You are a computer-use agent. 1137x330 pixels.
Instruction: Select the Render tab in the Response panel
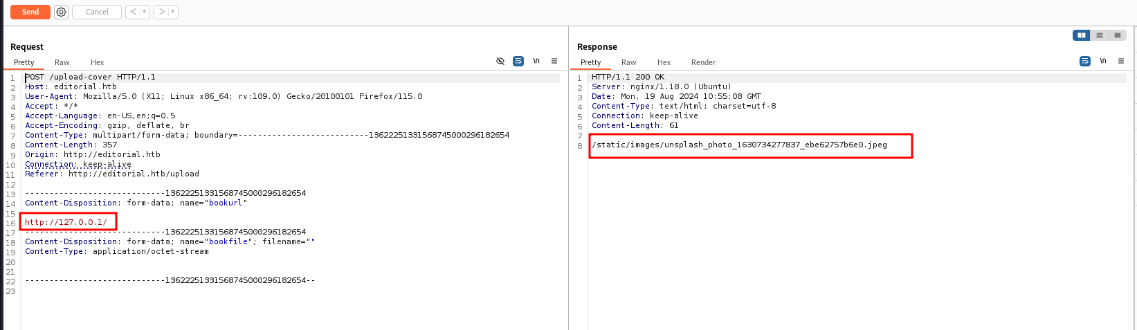(703, 62)
